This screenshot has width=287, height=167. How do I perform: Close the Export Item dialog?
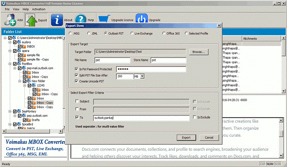coord(219,26)
